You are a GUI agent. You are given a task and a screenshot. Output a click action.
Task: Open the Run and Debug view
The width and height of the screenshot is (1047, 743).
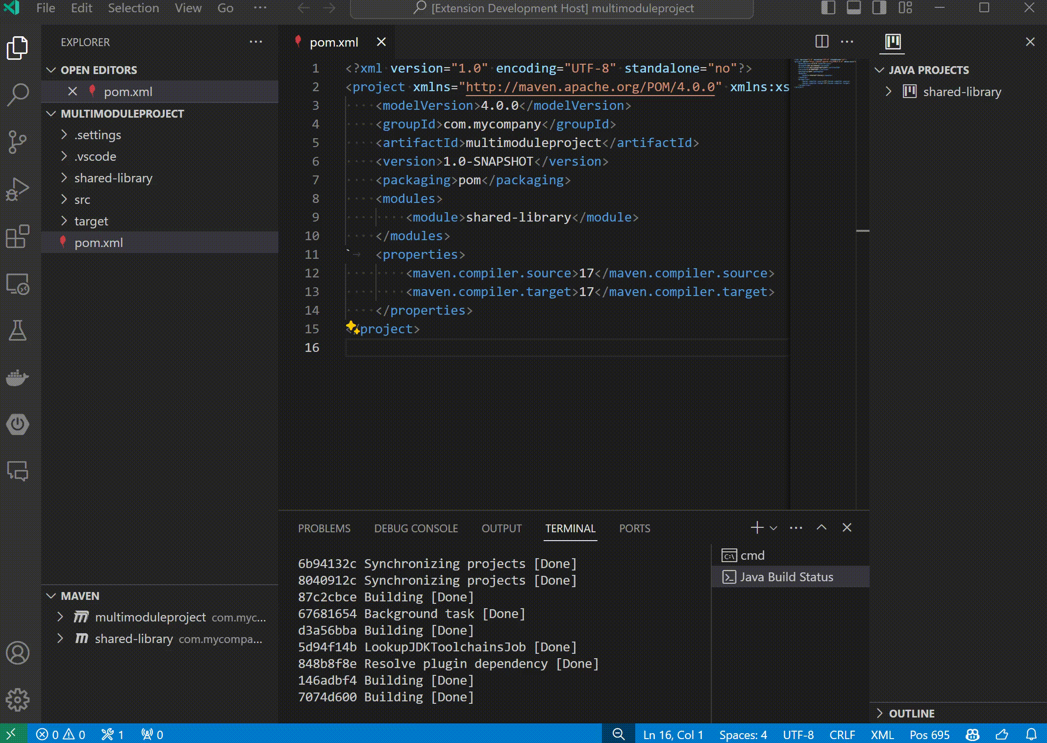[x=18, y=189]
